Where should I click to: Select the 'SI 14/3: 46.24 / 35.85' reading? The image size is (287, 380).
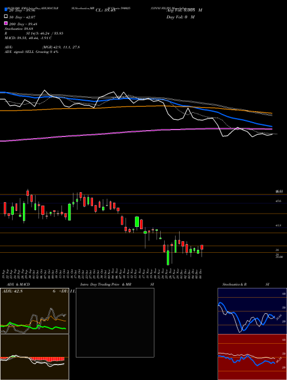pyautogui.click(x=44, y=33)
